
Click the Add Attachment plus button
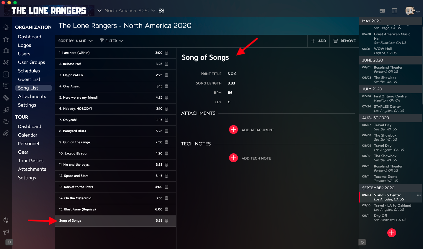233,130
